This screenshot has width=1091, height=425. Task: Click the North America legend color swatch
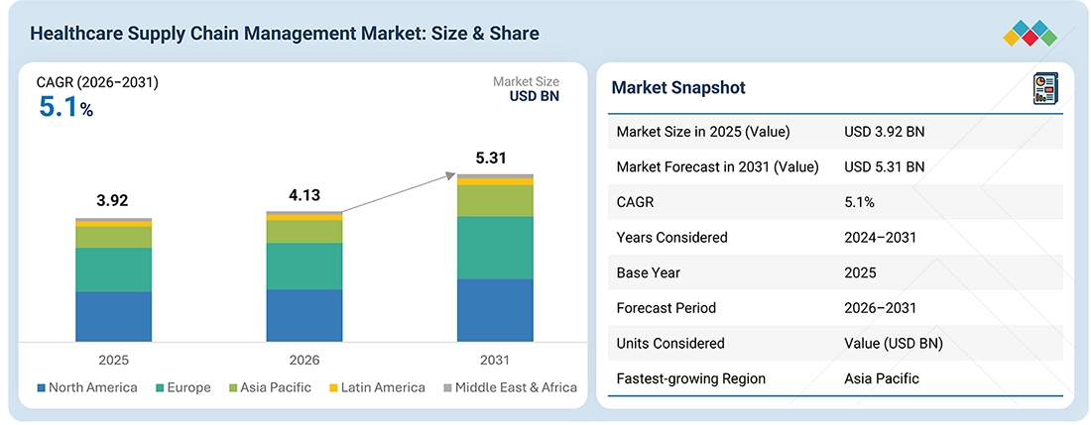pos(41,387)
